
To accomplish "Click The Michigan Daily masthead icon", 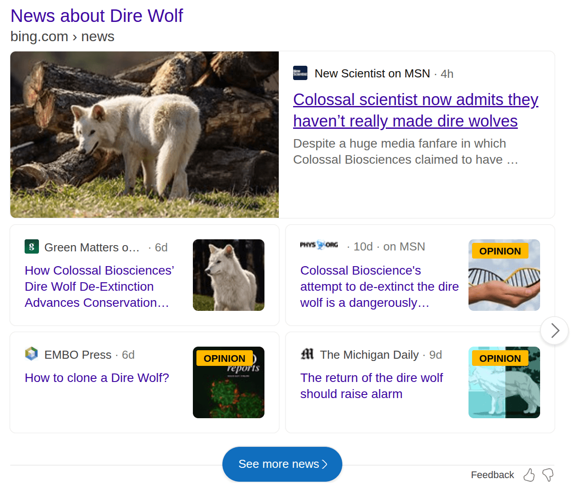I will [x=307, y=354].
